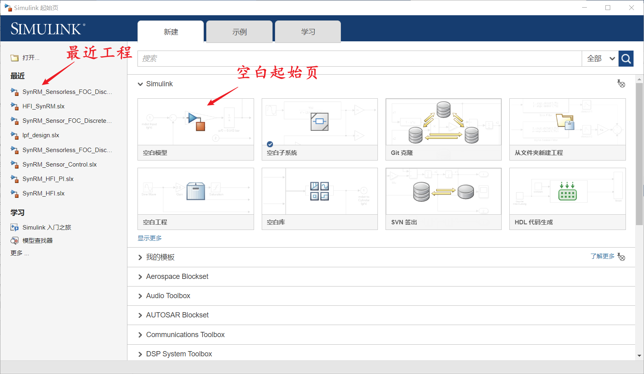Click the Learn more (了解更多) link
The width and height of the screenshot is (644, 374).
click(x=602, y=256)
